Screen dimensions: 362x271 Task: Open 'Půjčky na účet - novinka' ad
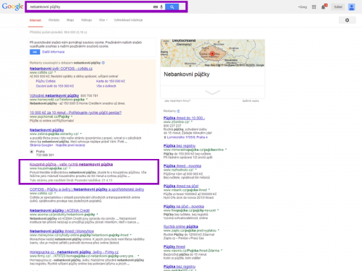(184, 207)
